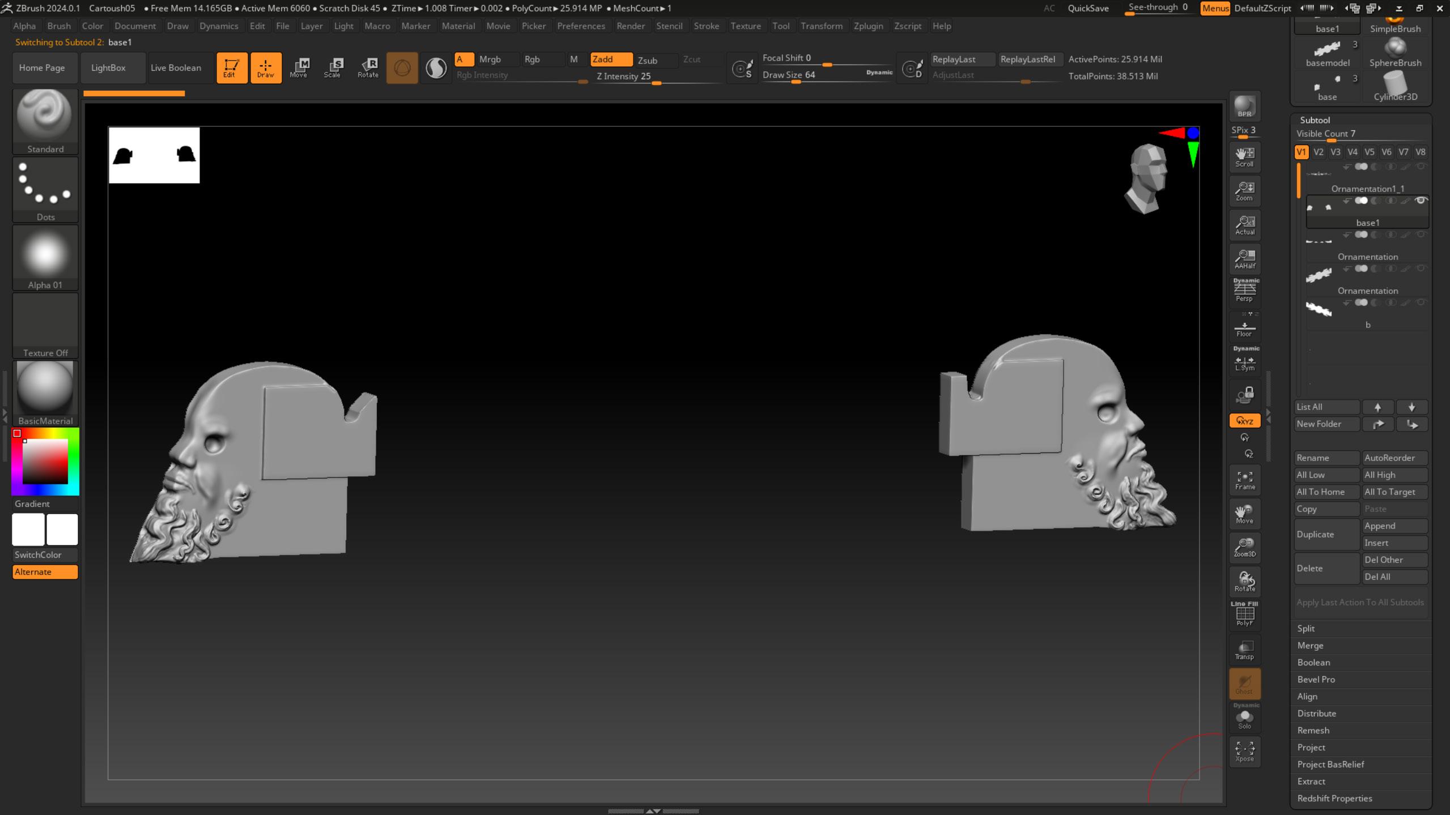Expand the Extract section
This screenshot has height=815, width=1450.
coord(1311,781)
